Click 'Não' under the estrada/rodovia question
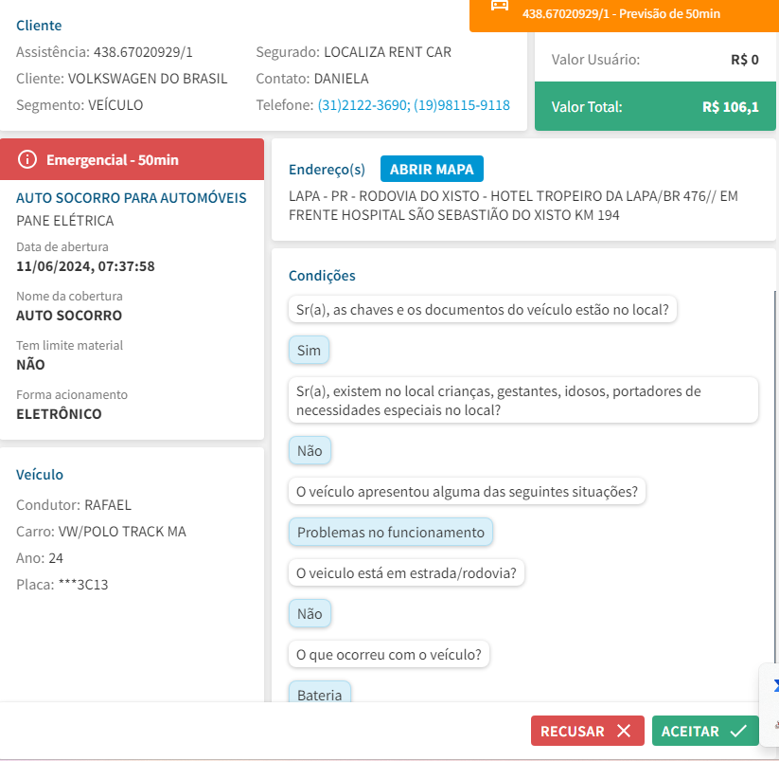 tap(310, 614)
